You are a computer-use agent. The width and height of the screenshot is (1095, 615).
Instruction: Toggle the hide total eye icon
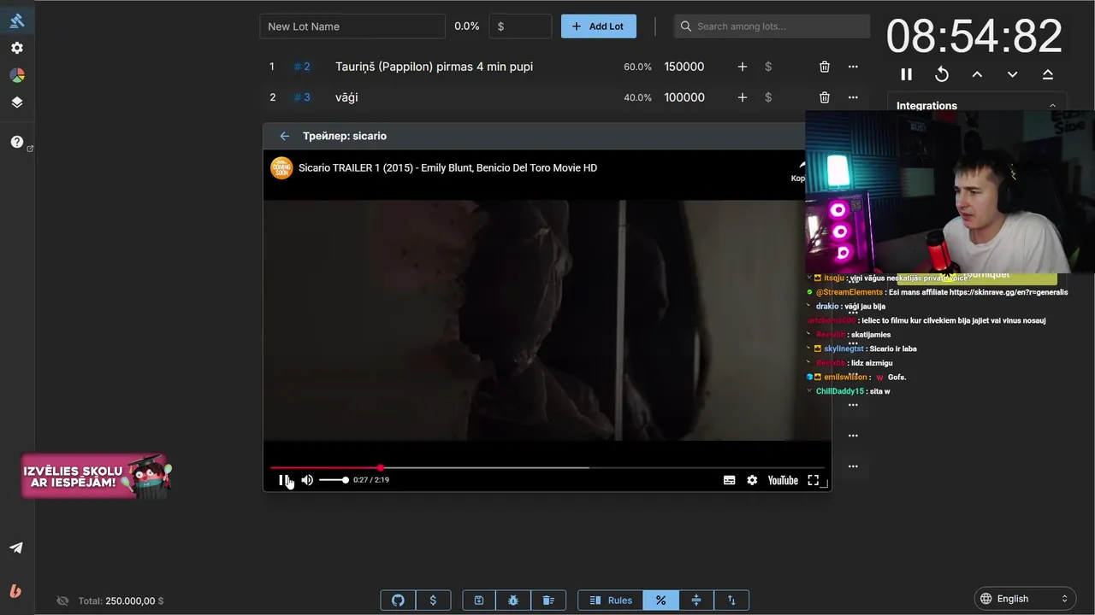[x=62, y=601]
